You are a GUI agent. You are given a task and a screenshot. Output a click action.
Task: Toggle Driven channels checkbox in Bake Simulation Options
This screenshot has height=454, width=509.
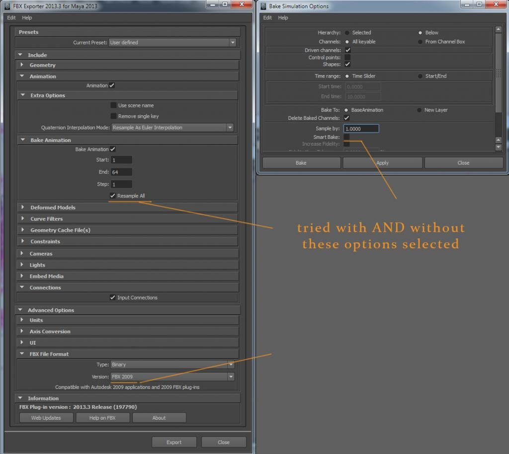click(347, 50)
